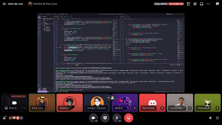Viewport: 222px width, 125px height.
Task: Click Paul_Cruz avatar in the top bar
Action: (30, 4)
